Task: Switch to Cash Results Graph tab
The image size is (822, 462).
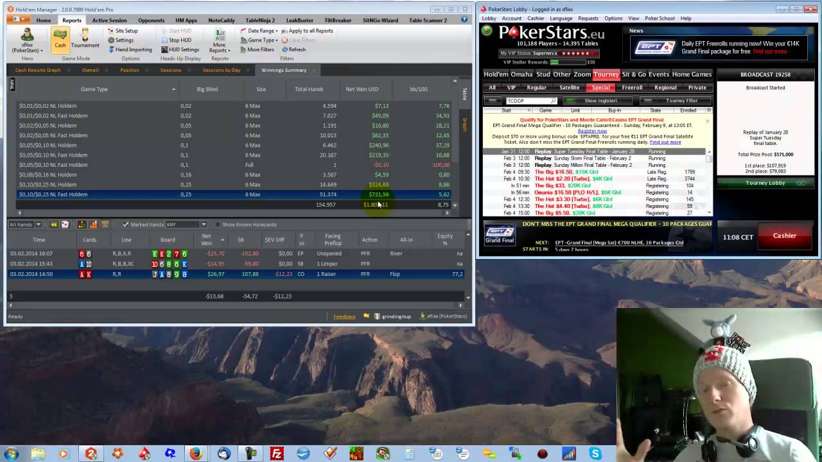Action: pos(38,70)
